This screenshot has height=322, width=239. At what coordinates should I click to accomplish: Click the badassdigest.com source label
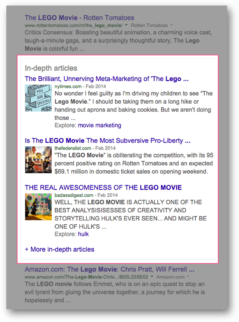(x=74, y=195)
